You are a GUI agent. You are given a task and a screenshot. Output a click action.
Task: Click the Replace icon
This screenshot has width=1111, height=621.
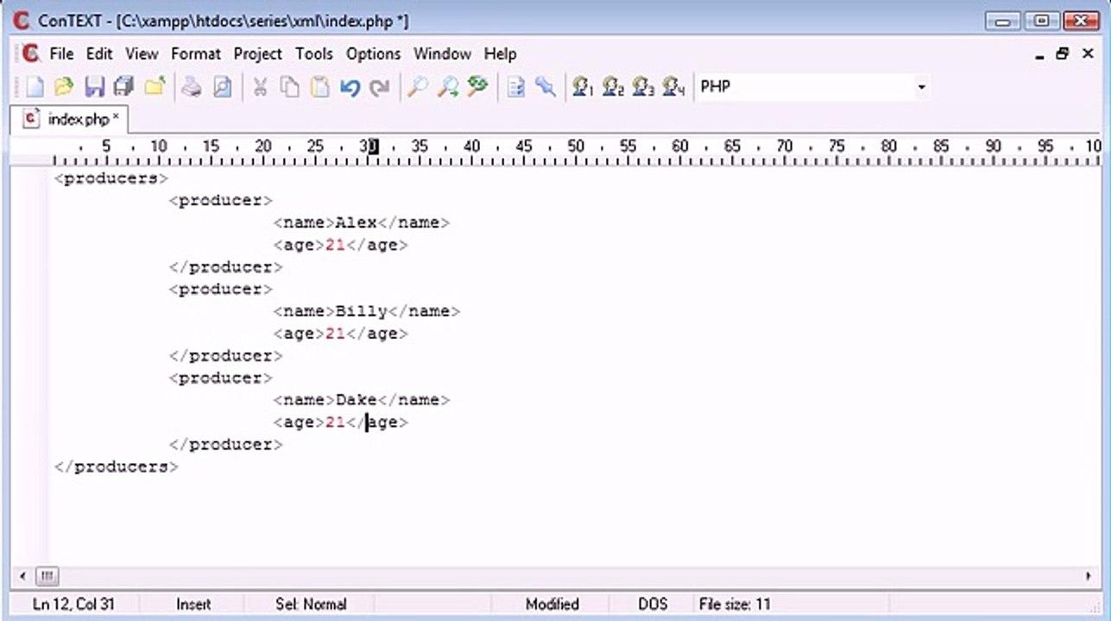(x=477, y=87)
